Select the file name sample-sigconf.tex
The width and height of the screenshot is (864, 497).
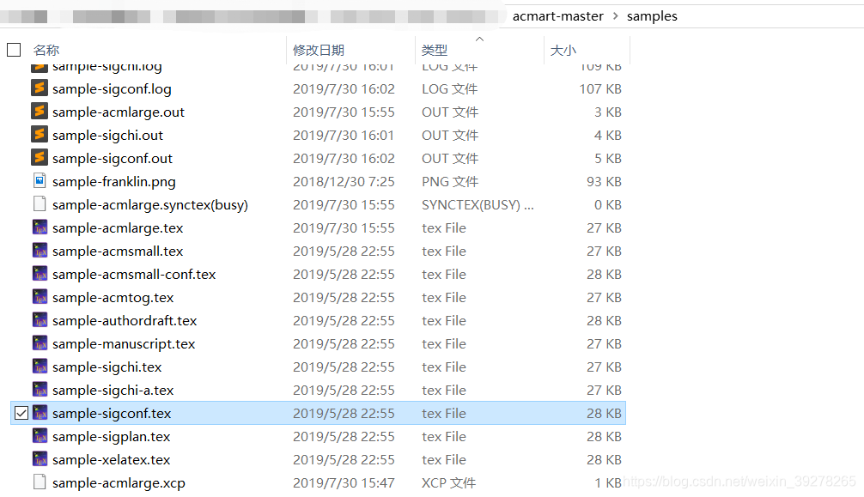click(x=112, y=413)
